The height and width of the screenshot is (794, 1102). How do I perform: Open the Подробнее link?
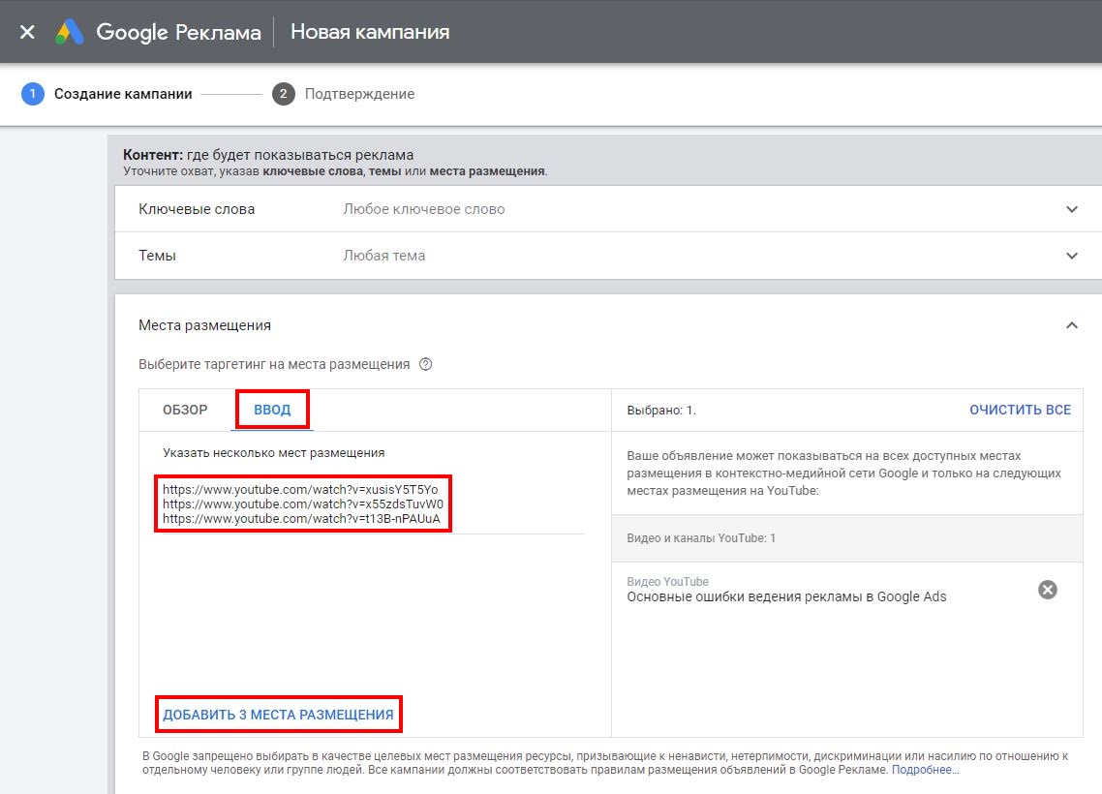click(925, 770)
